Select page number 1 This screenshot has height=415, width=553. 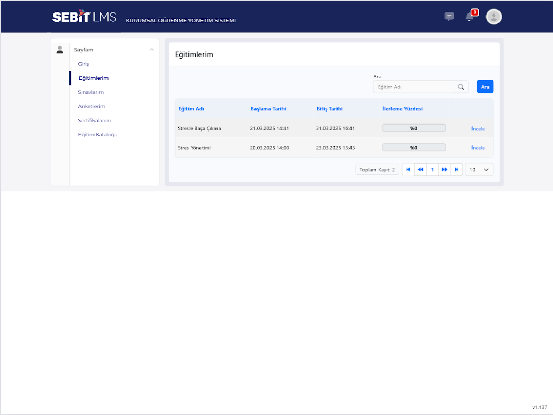(433, 170)
